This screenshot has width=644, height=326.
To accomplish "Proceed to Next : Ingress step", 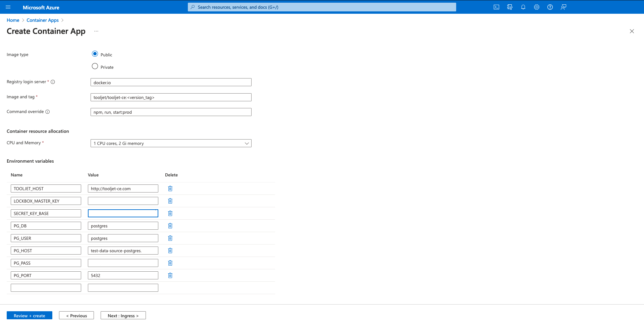I will coord(123,316).
